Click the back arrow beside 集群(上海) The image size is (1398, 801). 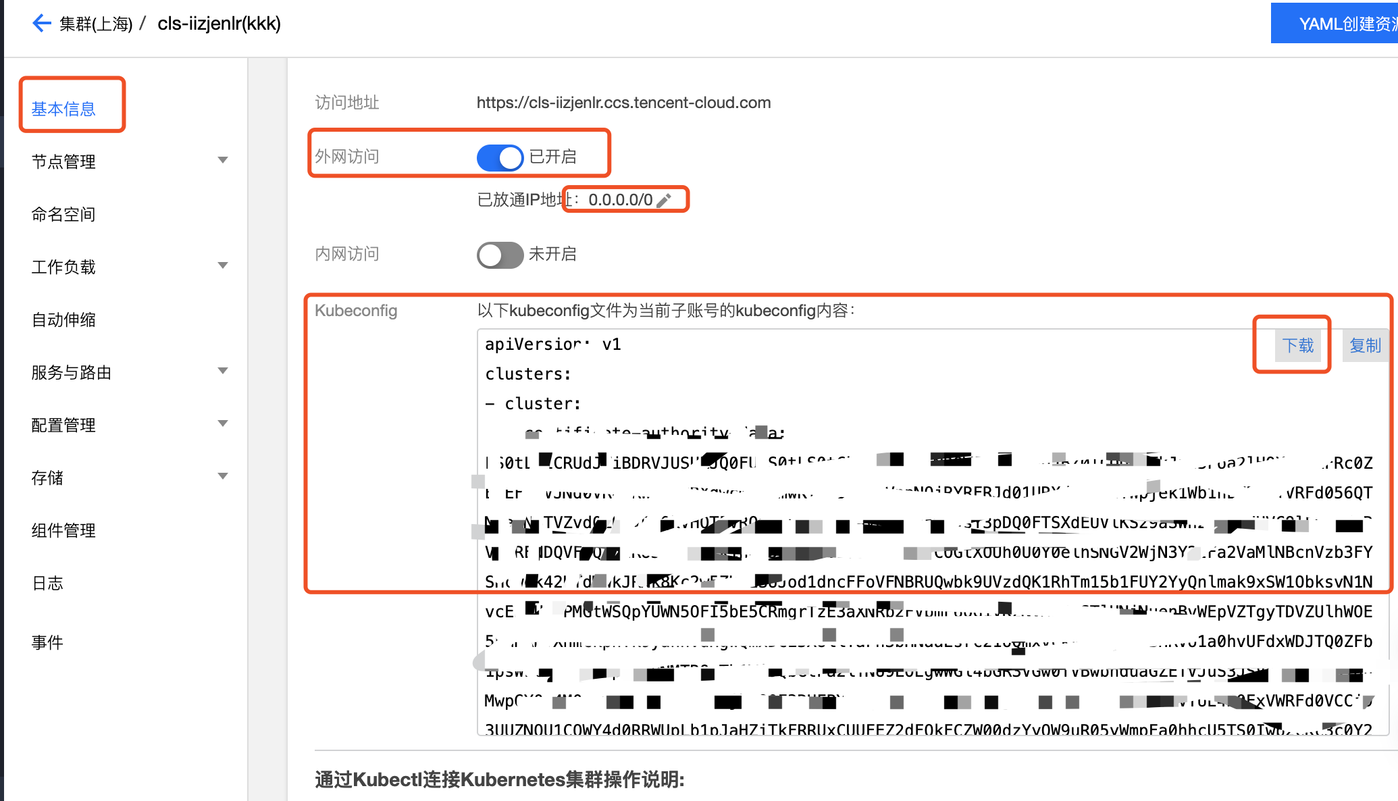41,24
